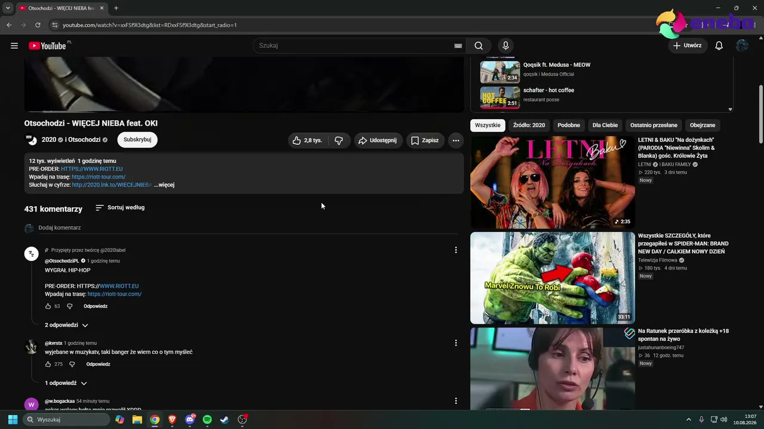Screen dimensions: 764x429
Task: Open the Windows Start menu
Action: click(13, 419)
